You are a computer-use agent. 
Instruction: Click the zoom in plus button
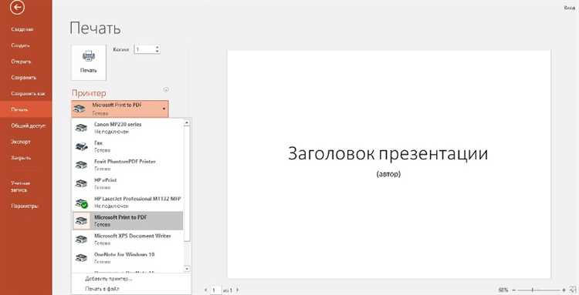click(564, 290)
